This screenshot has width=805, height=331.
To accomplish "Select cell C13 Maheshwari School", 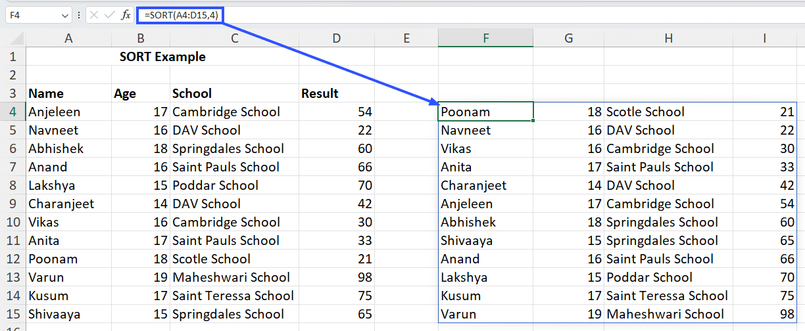I will 234,277.
